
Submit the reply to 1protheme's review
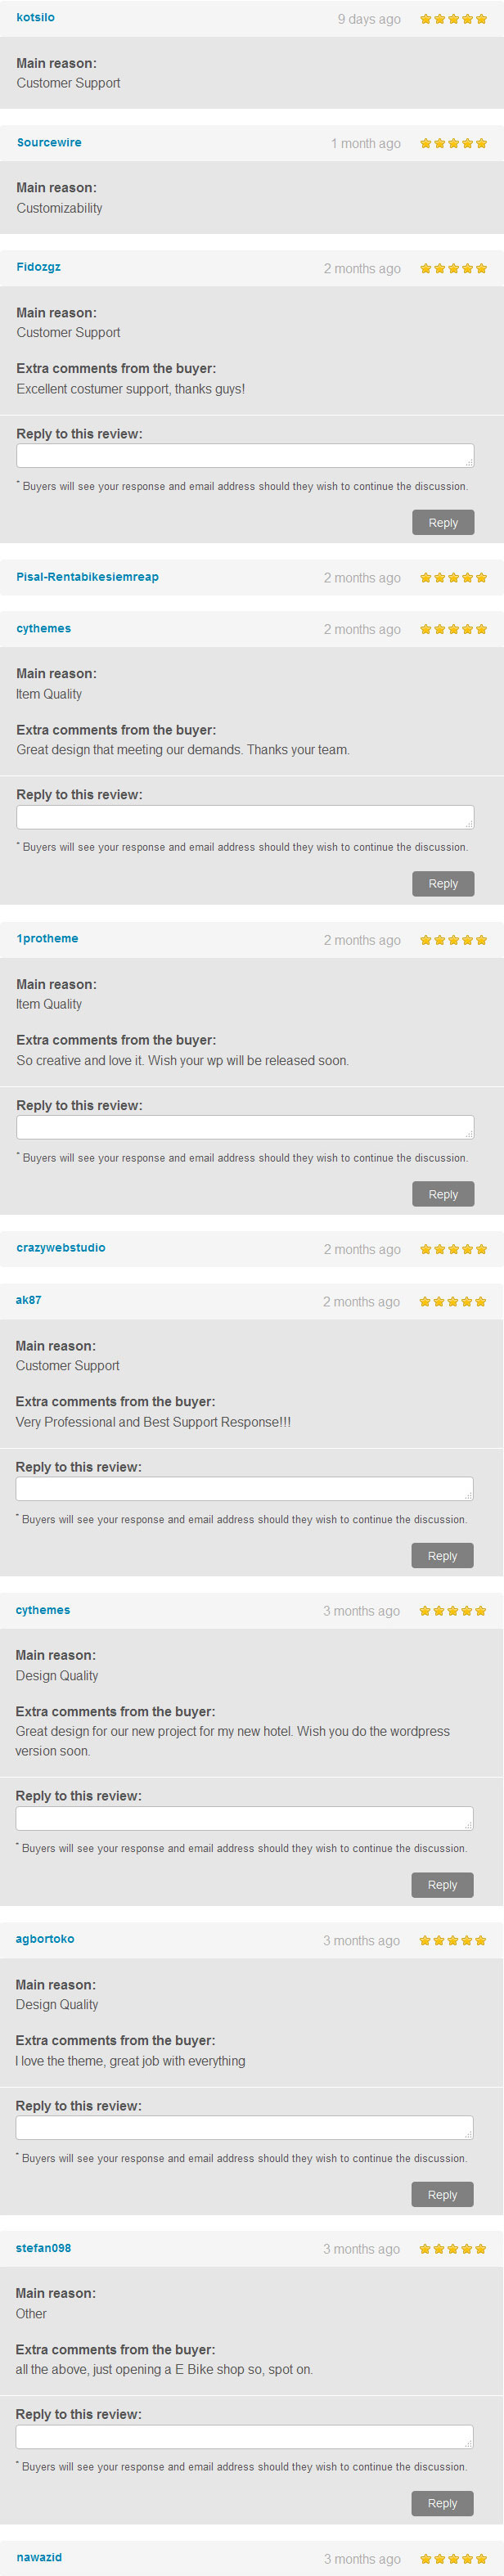pyautogui.click(x=443, y=1194)
